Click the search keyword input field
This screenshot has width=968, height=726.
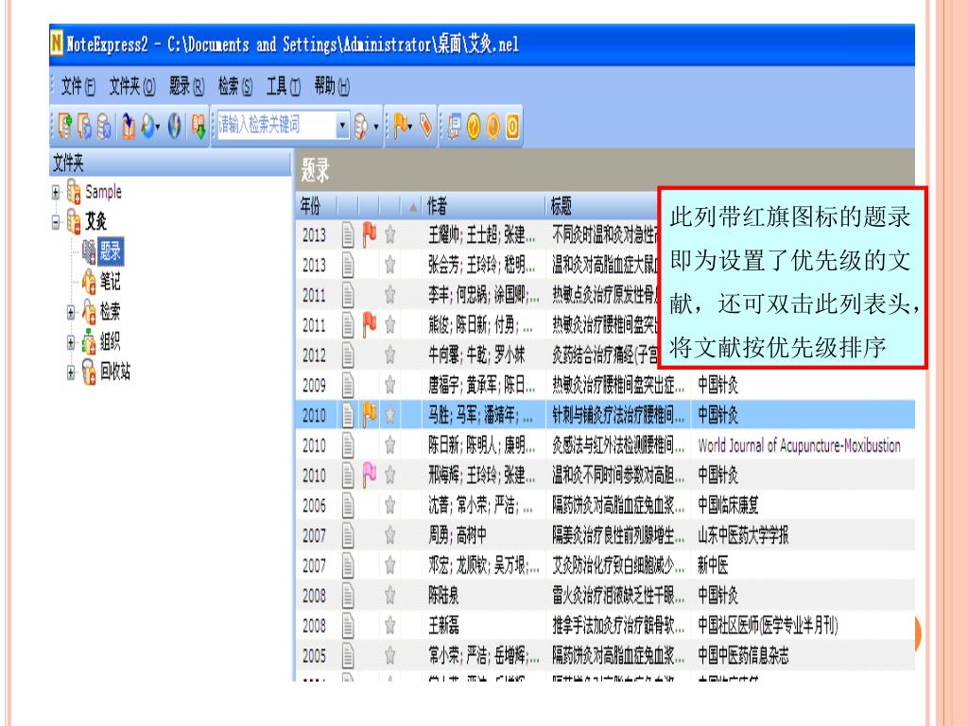(275, 126)
